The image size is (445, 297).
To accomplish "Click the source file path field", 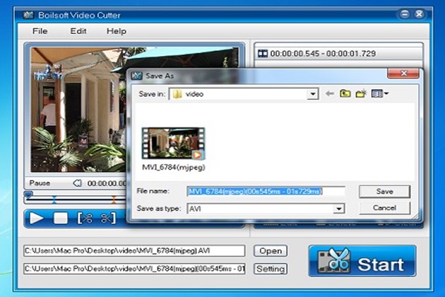I will tap(134, 251).
